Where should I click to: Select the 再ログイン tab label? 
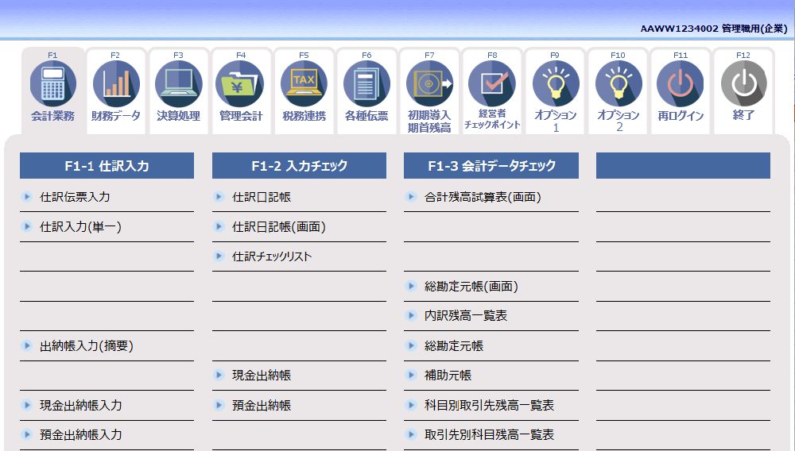coord(681,116)
